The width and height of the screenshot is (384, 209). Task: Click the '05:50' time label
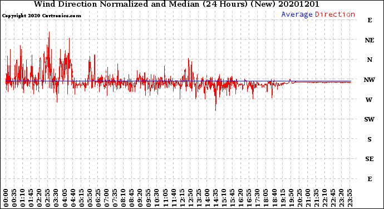point(90,198)
